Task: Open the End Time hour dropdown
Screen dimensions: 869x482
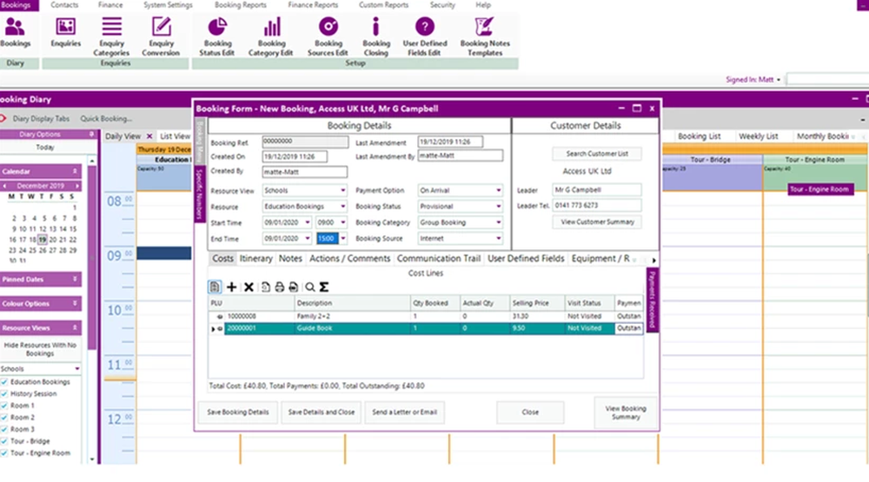Action: tap(342, 238)
